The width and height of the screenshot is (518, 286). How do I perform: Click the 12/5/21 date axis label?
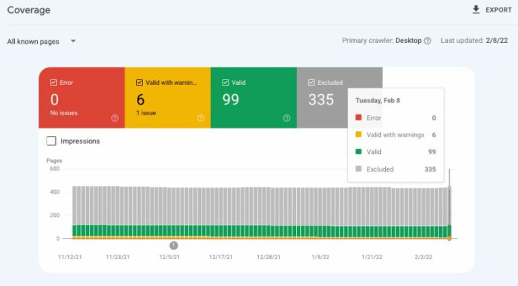[169, 257]
